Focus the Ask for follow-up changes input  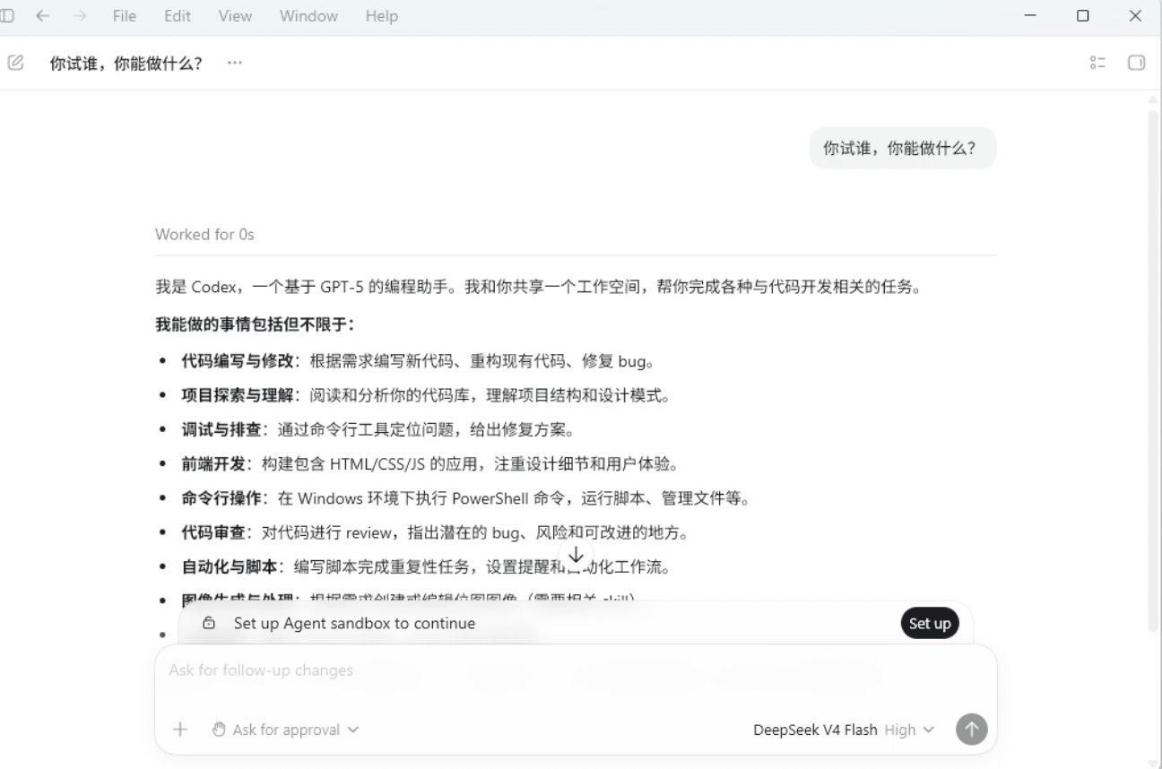point(576,670)
